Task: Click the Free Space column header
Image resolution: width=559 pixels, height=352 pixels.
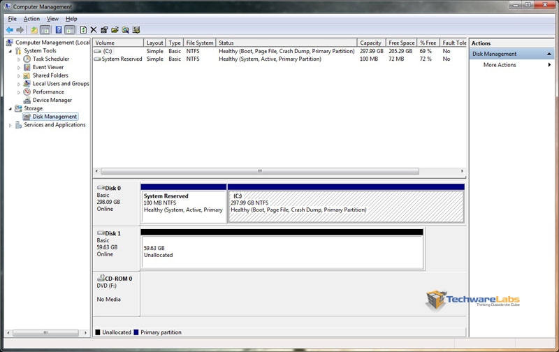Action: (401, 43)
